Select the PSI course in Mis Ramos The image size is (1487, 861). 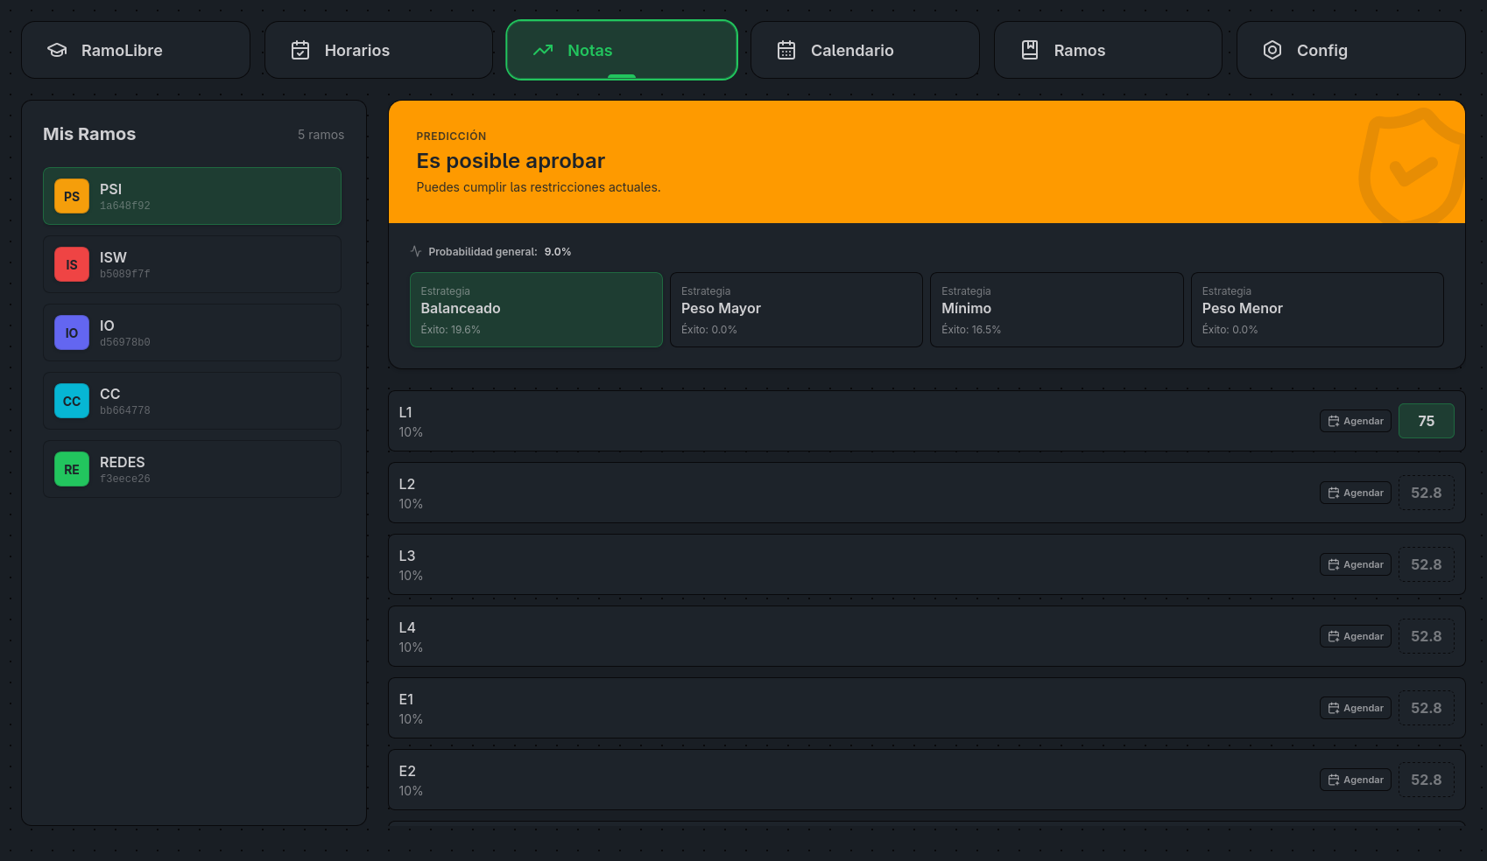[x=192, y=196]
